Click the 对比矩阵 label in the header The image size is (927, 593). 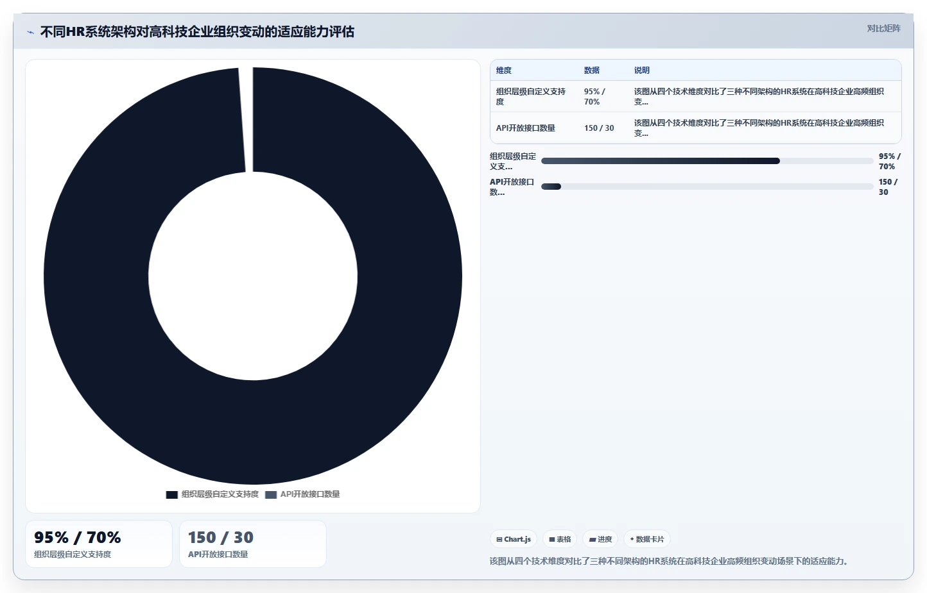click(883, 28)
